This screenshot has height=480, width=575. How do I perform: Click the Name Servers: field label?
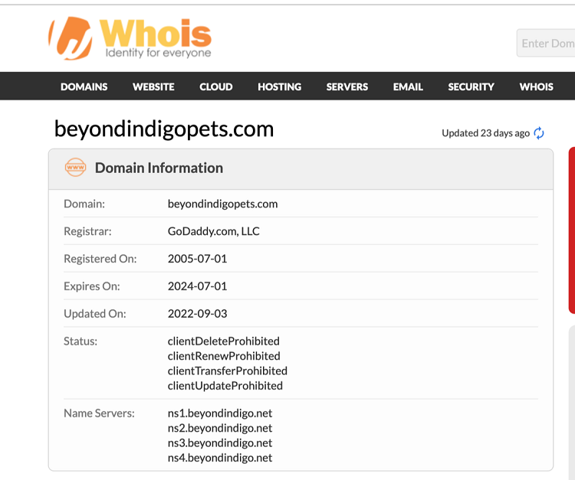click(99, 413)
